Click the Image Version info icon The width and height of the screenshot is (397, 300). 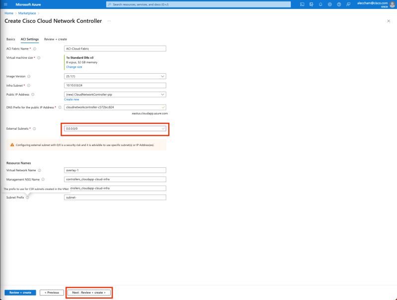tap(29, 76)
